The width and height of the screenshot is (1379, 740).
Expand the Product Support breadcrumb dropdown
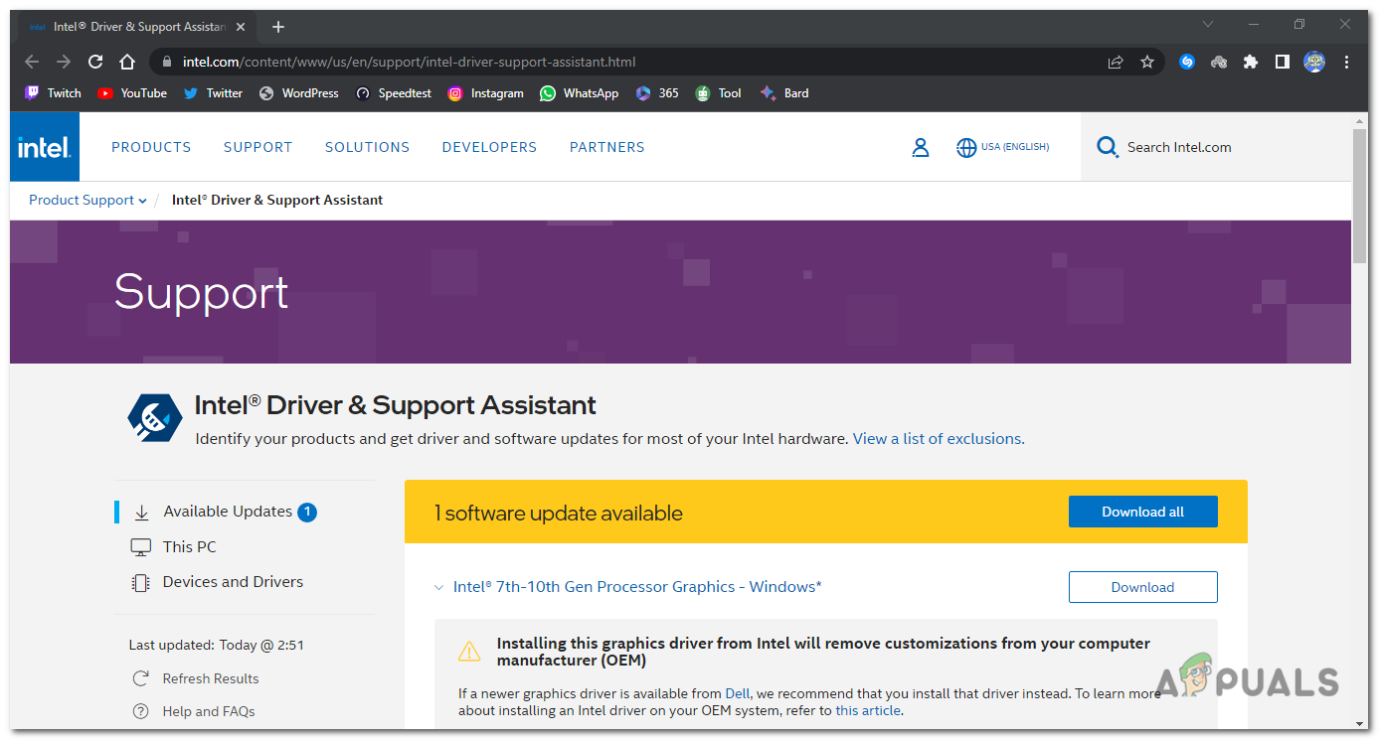tap(87, 200)
